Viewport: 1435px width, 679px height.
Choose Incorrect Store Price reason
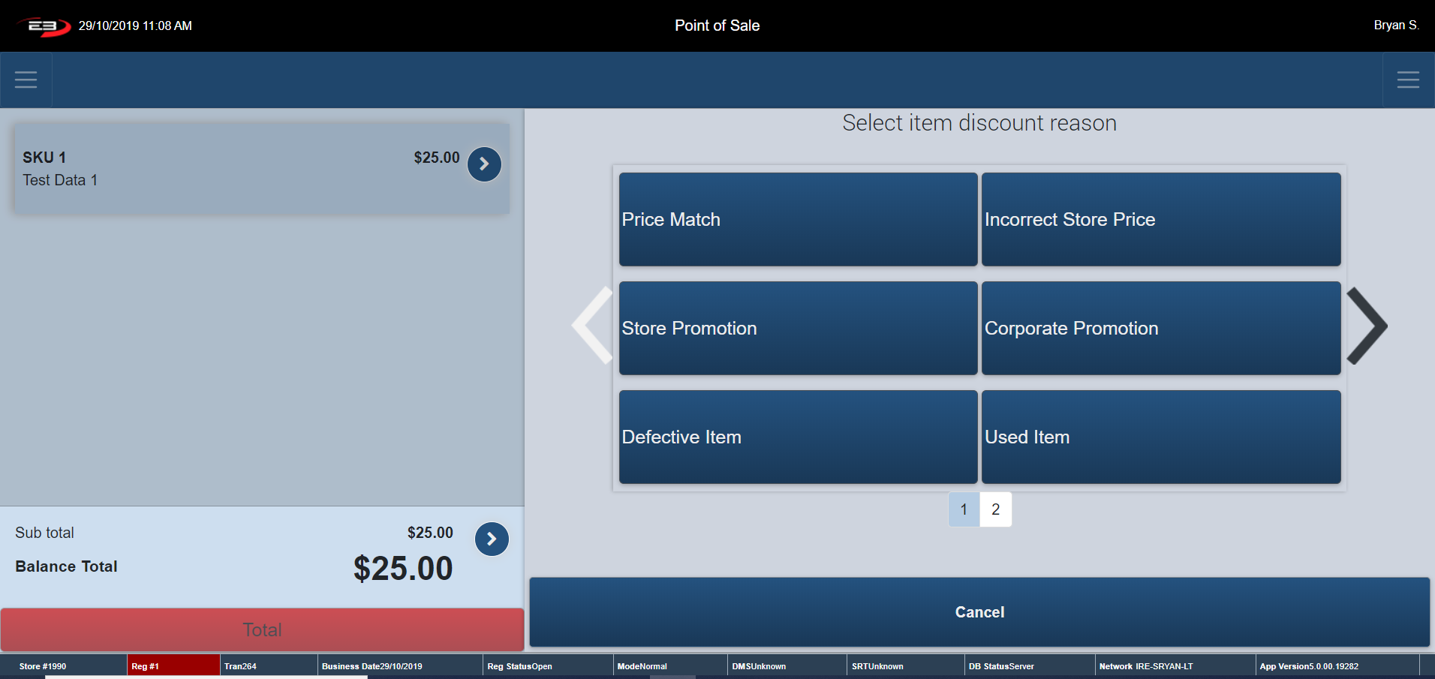pyautogui.click(x=1160, y=219)
